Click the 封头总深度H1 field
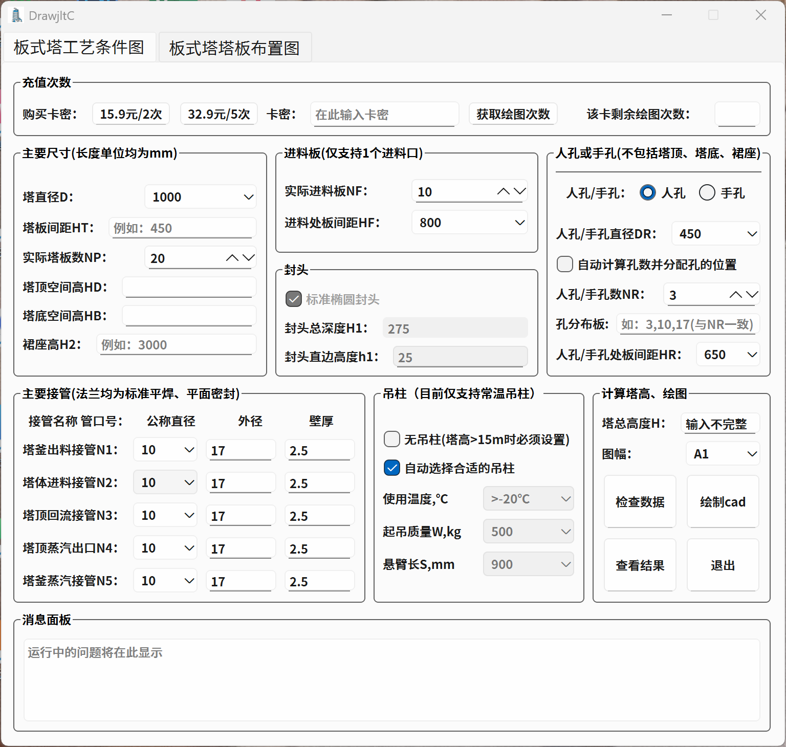 pyautogui.click(x=455, y=328)
